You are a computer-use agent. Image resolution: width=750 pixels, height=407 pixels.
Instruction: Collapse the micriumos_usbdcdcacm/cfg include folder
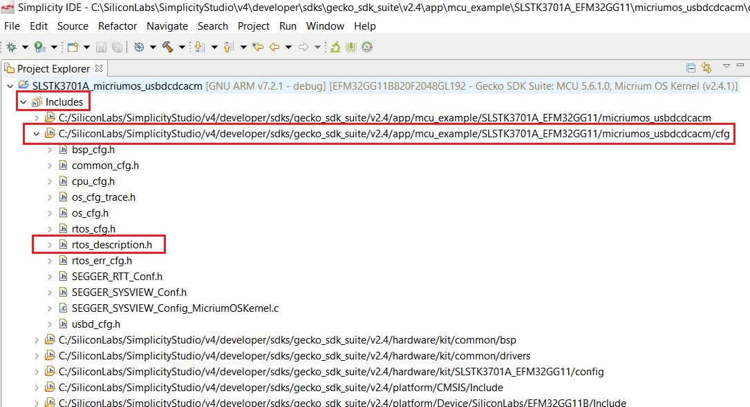(37, 134)
